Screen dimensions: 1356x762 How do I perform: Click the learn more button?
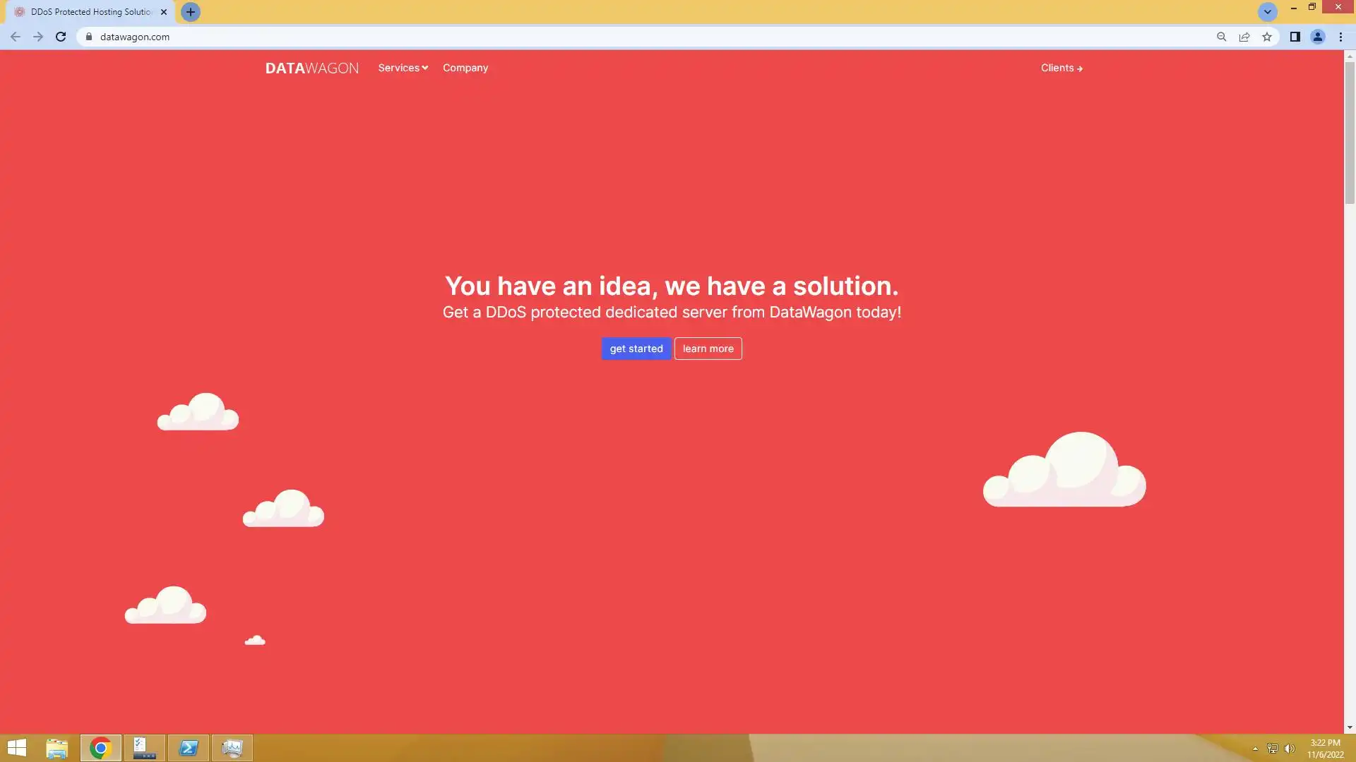pyautogui.click(x=708, y=349)
